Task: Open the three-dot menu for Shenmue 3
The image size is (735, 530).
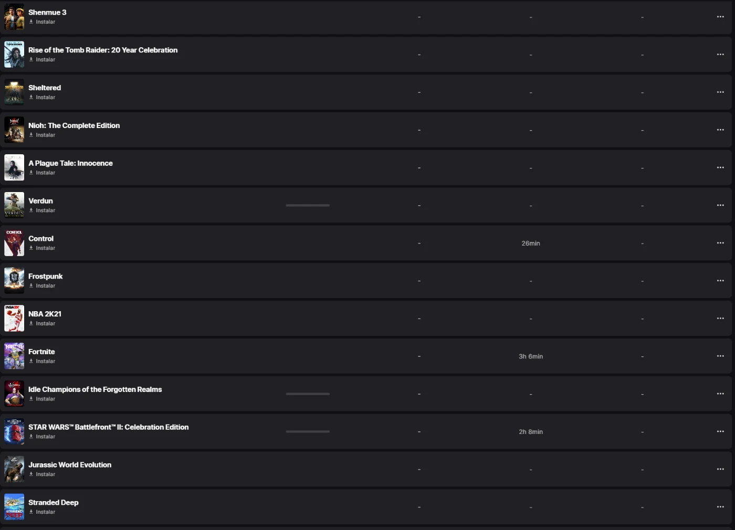Action: tap(720, 17)
